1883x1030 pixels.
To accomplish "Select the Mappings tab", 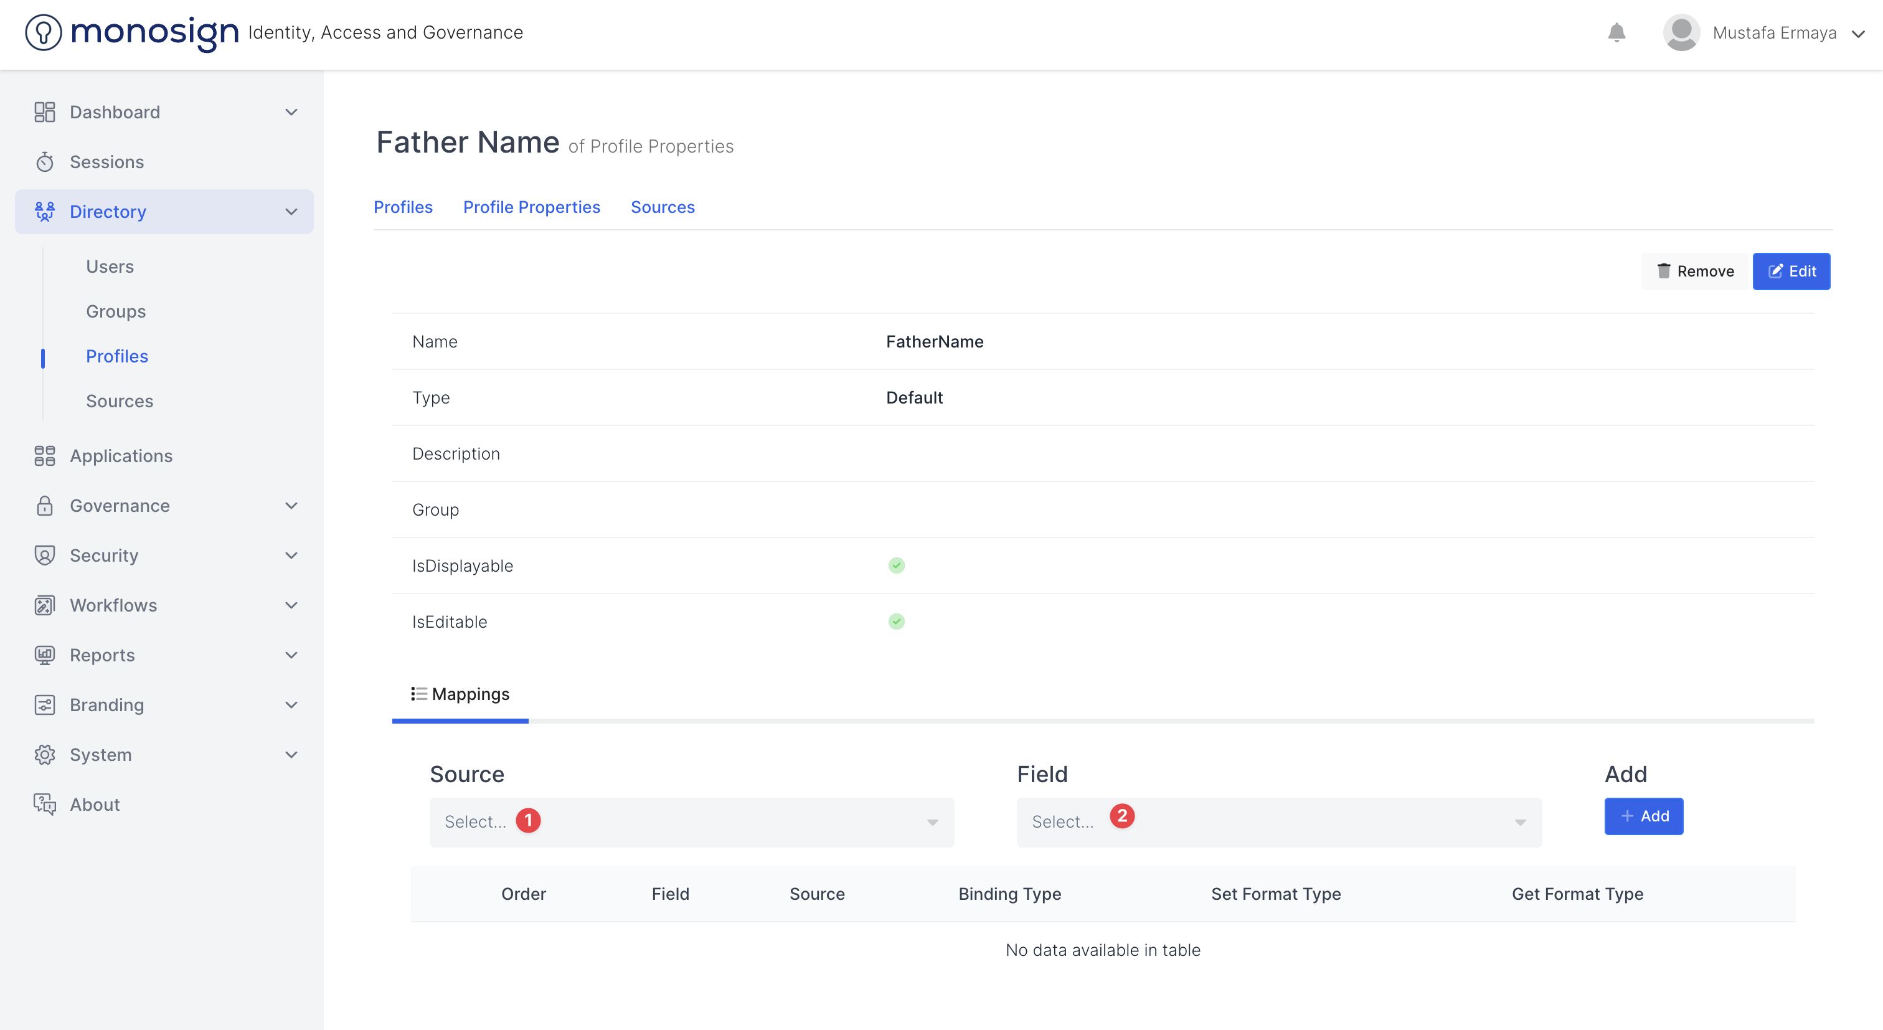I will (460, 694).
